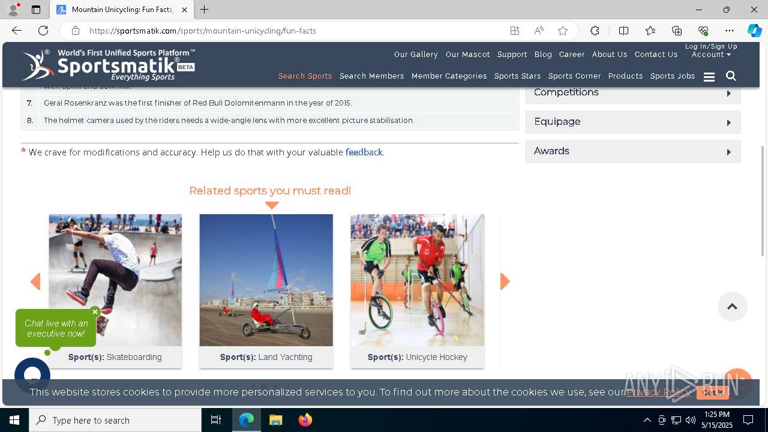Open Career page link
This screenshot has height=432, width=768.
click(572, 55)
